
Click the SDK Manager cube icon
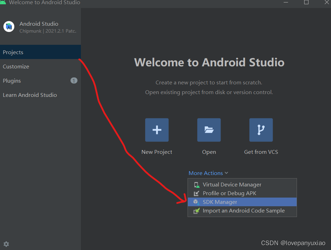[197, 202]
